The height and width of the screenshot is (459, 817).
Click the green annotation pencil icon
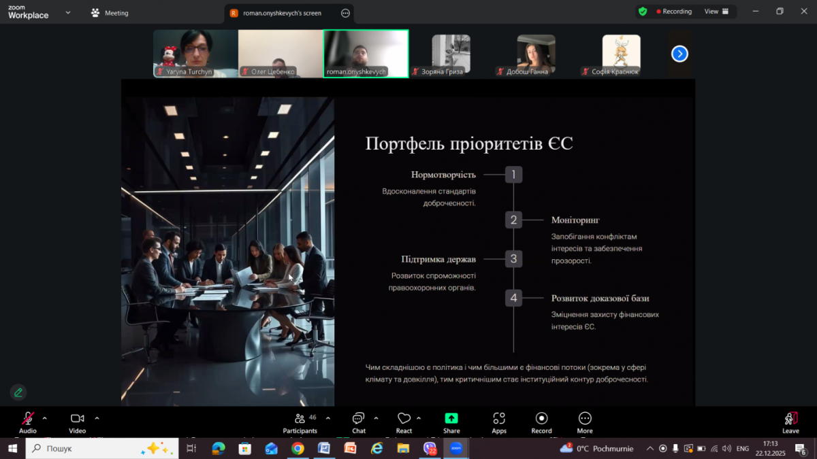pyautogui.click(x=18, y=392)
